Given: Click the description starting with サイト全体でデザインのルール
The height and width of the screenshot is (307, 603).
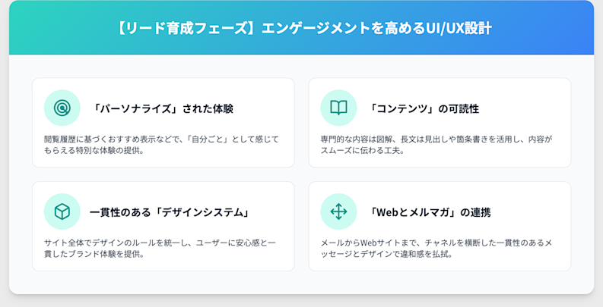Looking at the screenshot, I should coord(160,248).
